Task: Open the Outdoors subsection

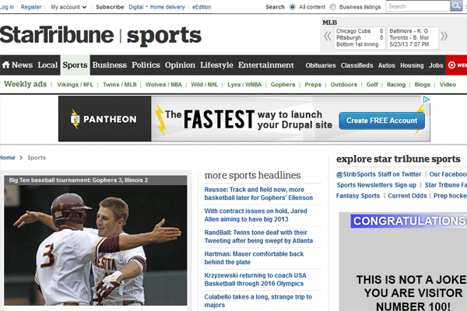Action: click(x=344, y=85)
